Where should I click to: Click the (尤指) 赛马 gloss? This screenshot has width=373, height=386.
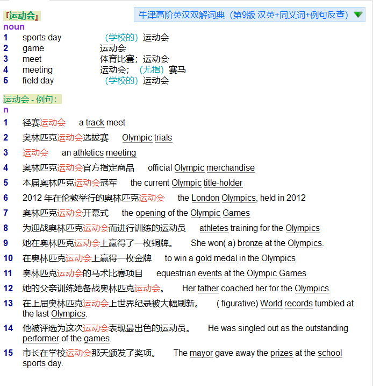[x=162, y=70]
